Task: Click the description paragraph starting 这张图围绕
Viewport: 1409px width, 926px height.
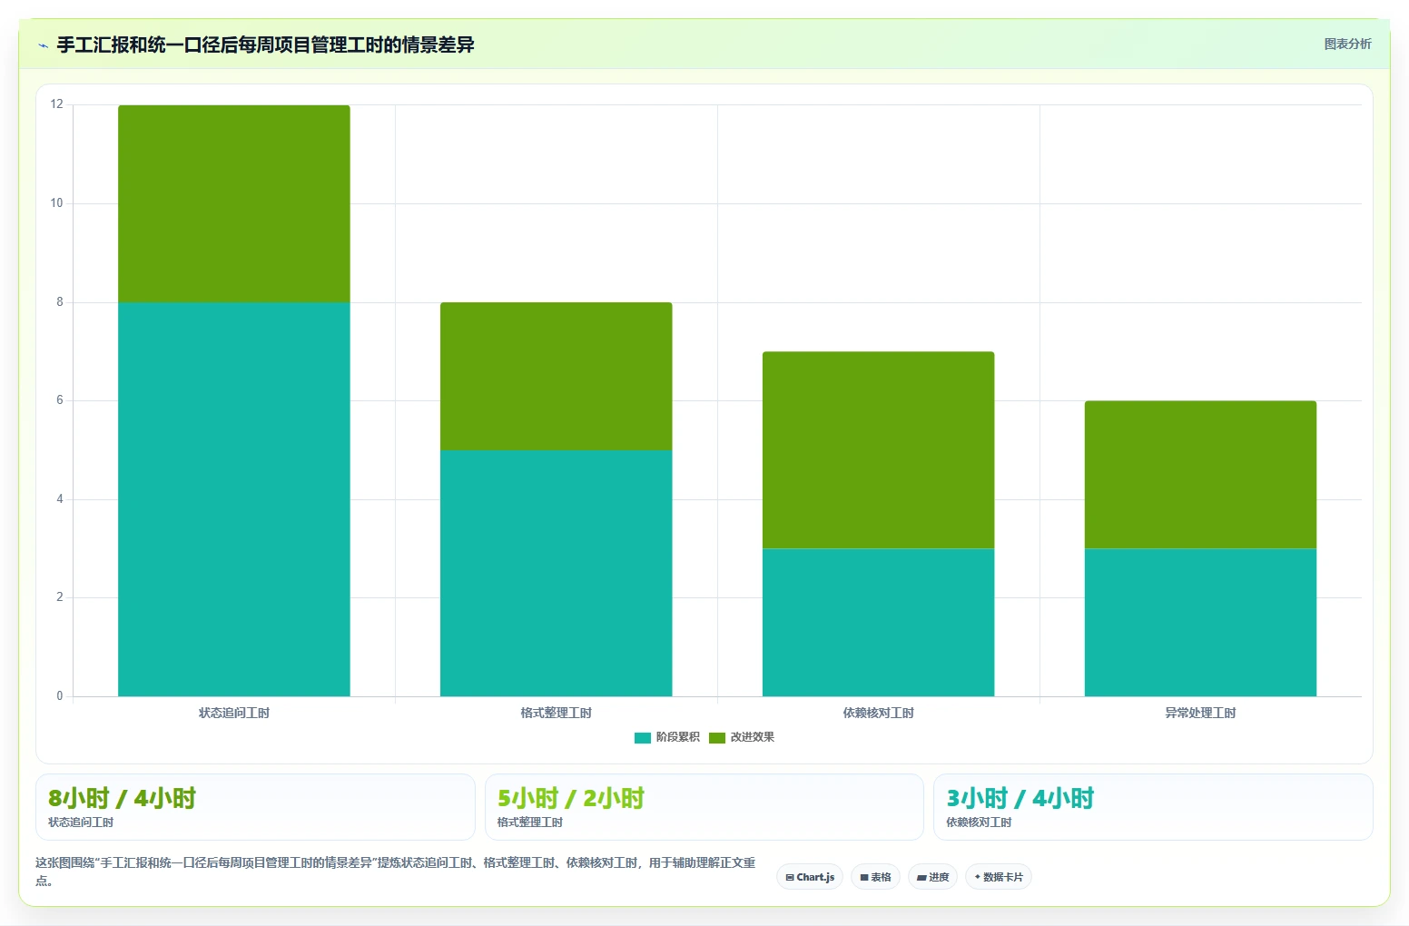Action: pyautogui.click(x=396, y=871)
